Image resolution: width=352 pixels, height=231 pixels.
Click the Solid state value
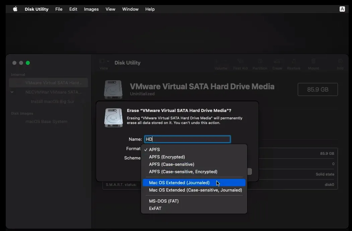coord(325,174)
